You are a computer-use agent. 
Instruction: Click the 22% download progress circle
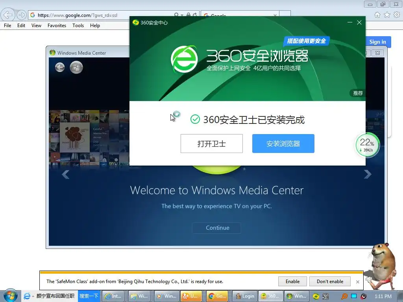point(367,145)
